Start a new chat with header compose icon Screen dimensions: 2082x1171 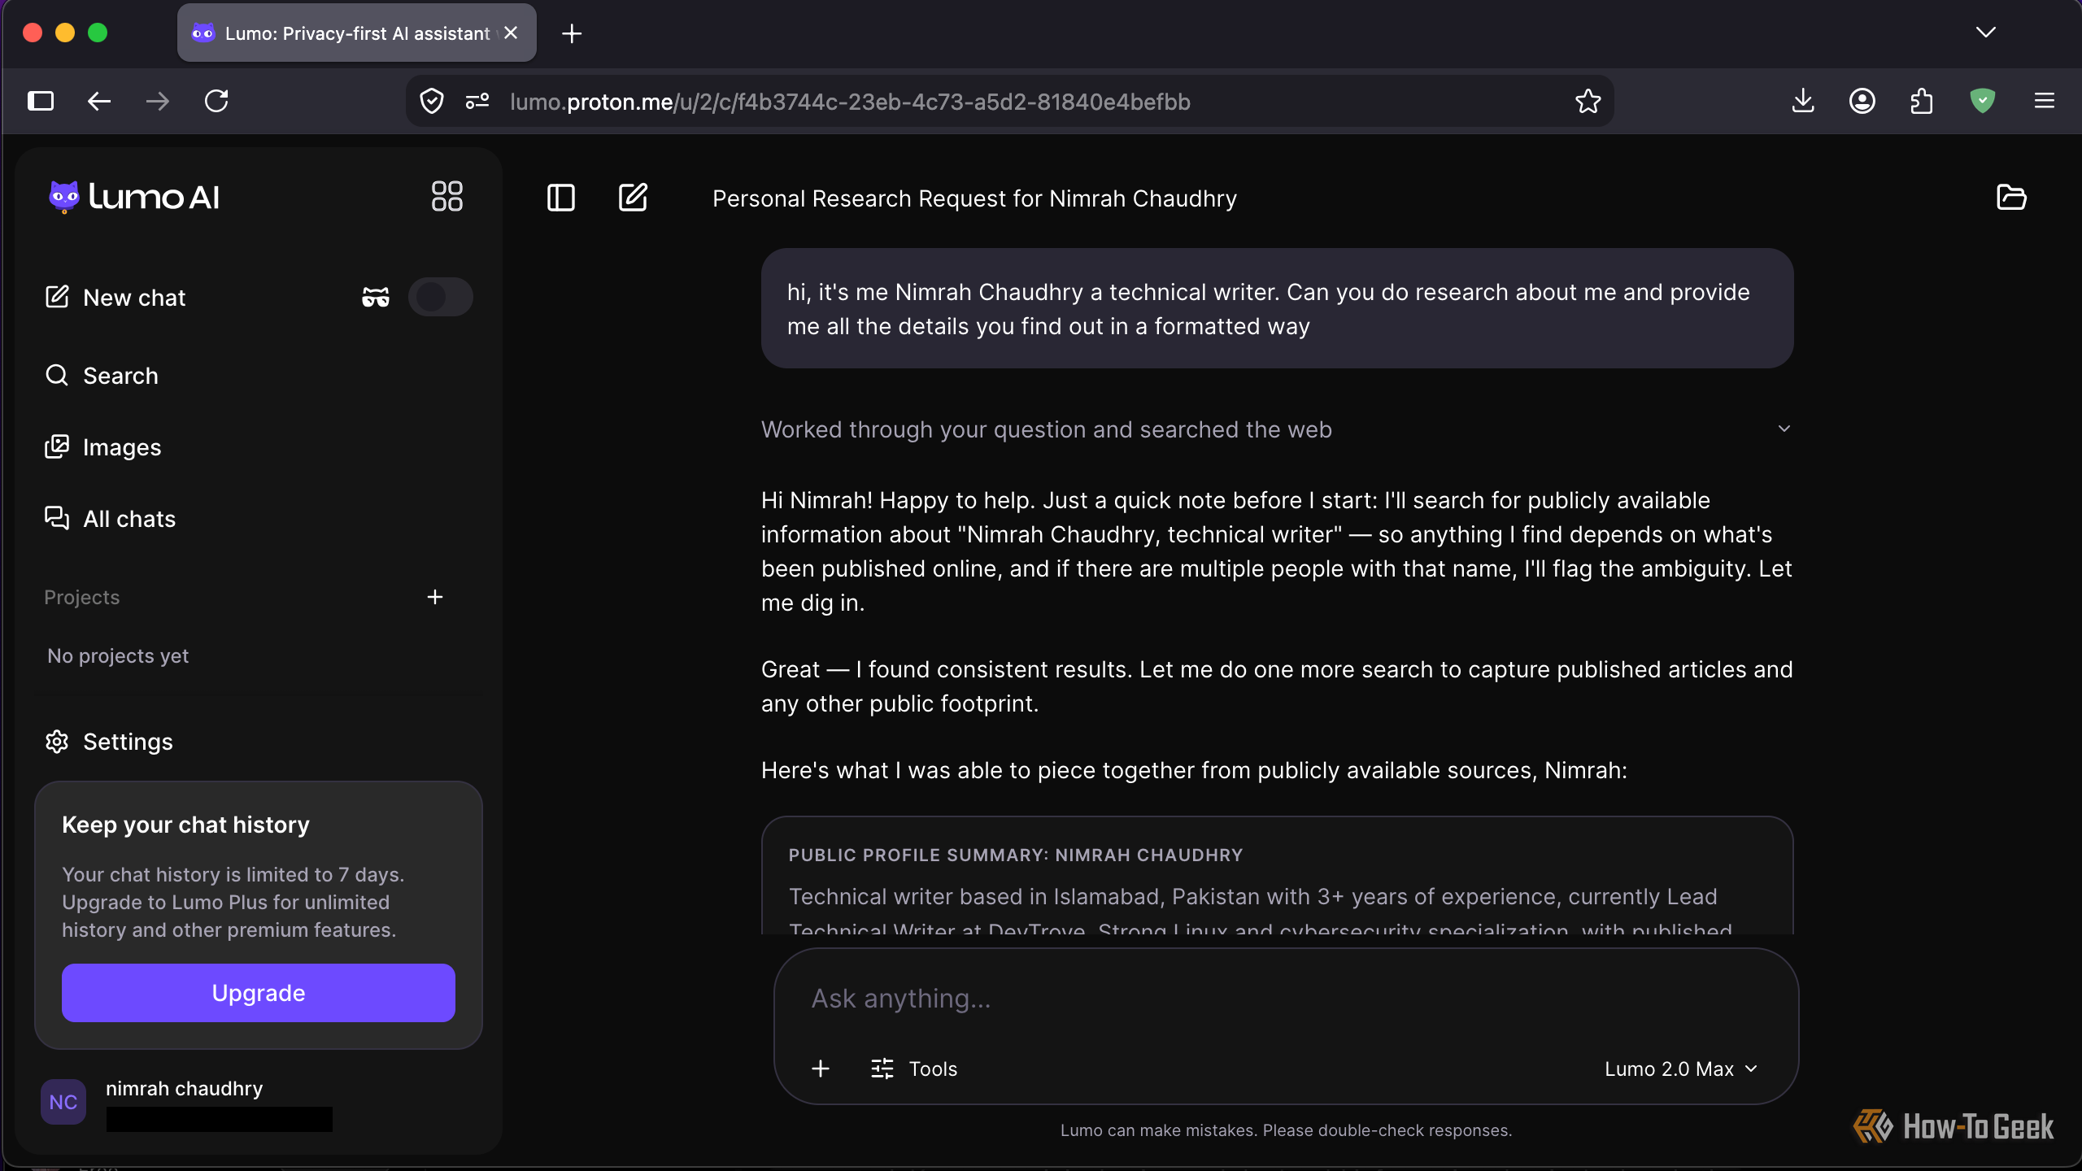[x=633, y=198]
